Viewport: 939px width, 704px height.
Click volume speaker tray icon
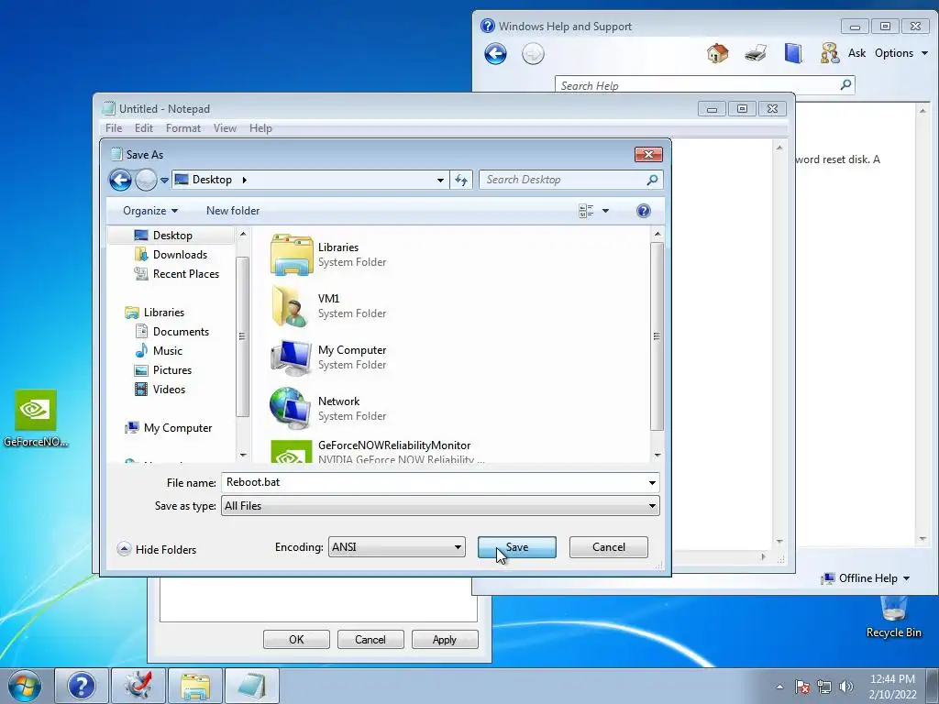(846, 687)
